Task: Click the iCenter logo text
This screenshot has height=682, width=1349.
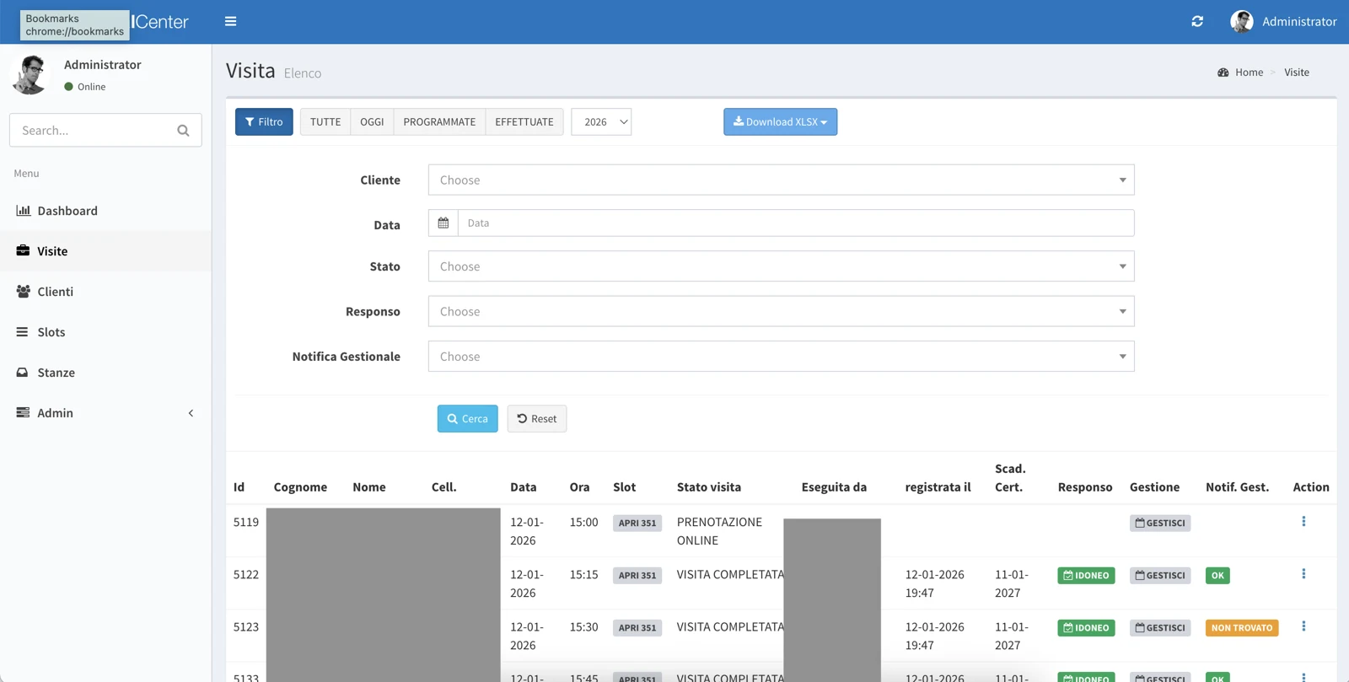Action: pyautogui.click(x=160, y=22)
